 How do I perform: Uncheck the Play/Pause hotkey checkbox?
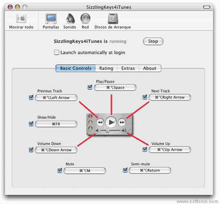pyautogui.click(x=90, y=87)
